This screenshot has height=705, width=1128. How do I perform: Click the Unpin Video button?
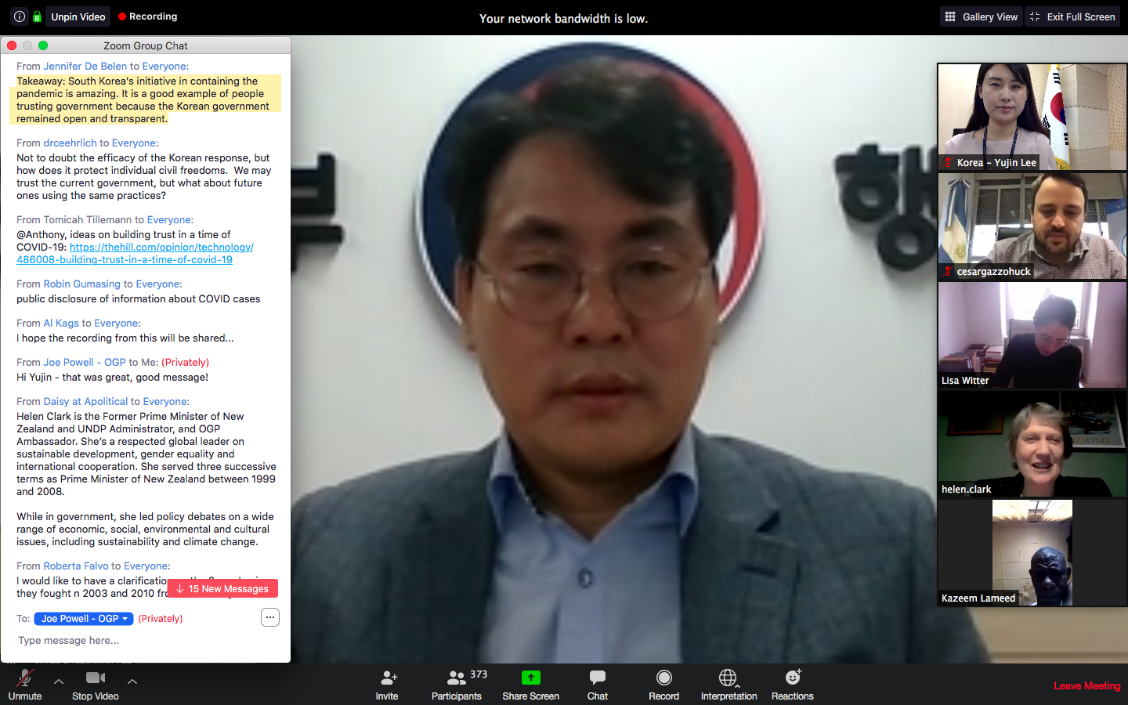(x=78, y=16)
